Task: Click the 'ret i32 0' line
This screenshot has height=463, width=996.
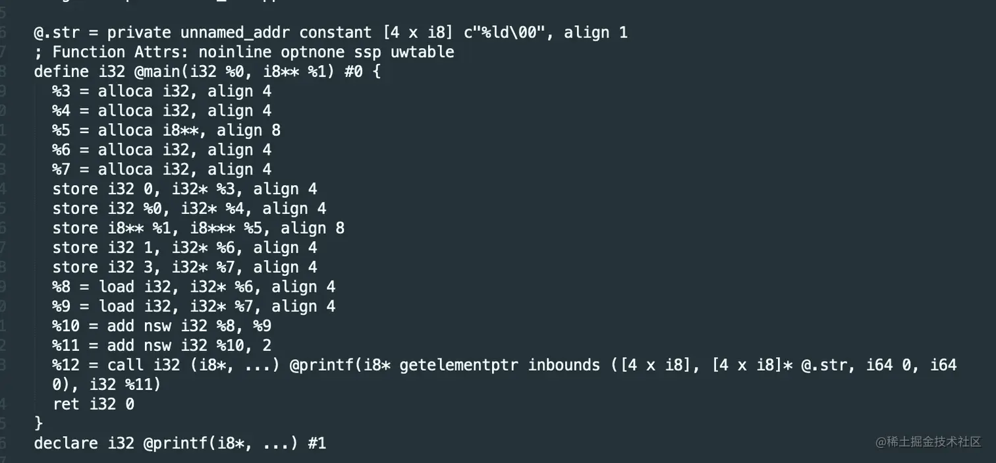Action: [x=94, y=404]
